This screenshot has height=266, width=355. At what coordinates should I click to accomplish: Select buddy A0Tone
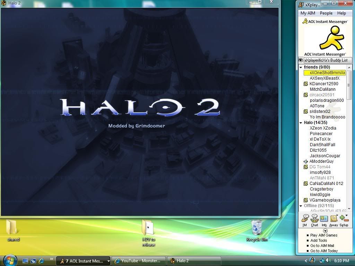tap(317, 106)
